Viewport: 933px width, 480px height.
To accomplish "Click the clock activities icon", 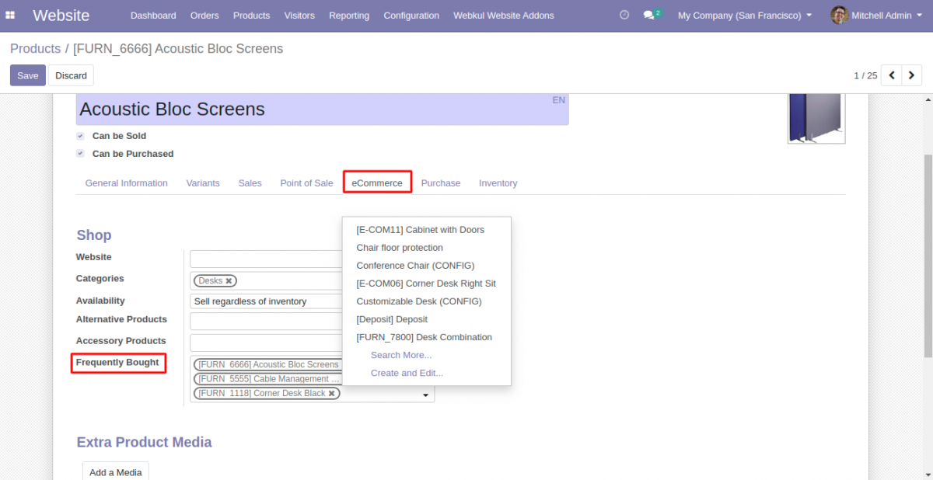I will tap(624, 15).
